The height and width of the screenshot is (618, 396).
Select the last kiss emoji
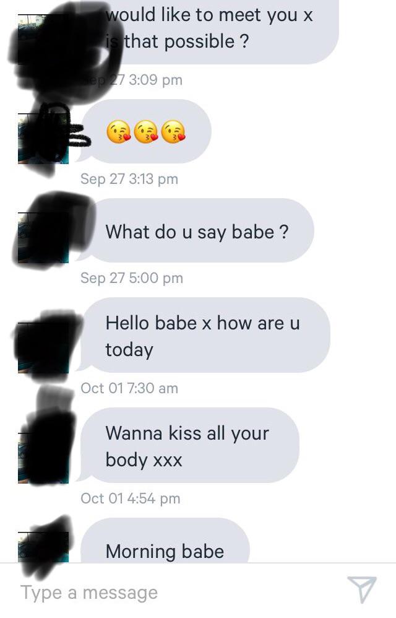tap(174, 132)
